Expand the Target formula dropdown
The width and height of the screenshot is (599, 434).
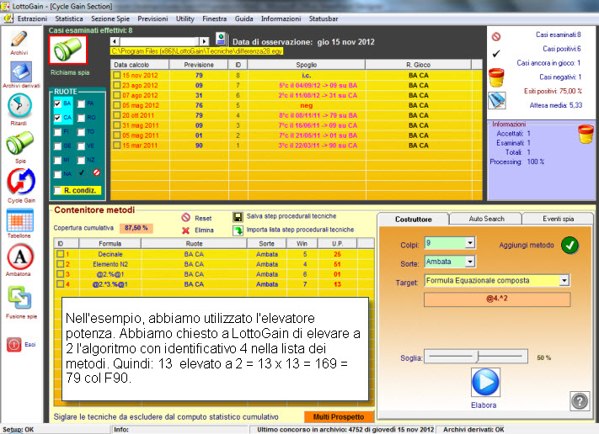coord(564,280)
